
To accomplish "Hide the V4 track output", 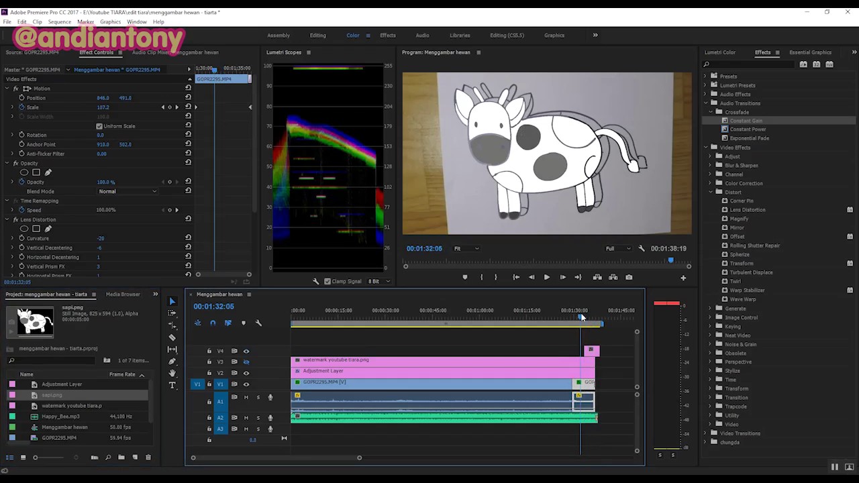I will click(x=246, y=351).
